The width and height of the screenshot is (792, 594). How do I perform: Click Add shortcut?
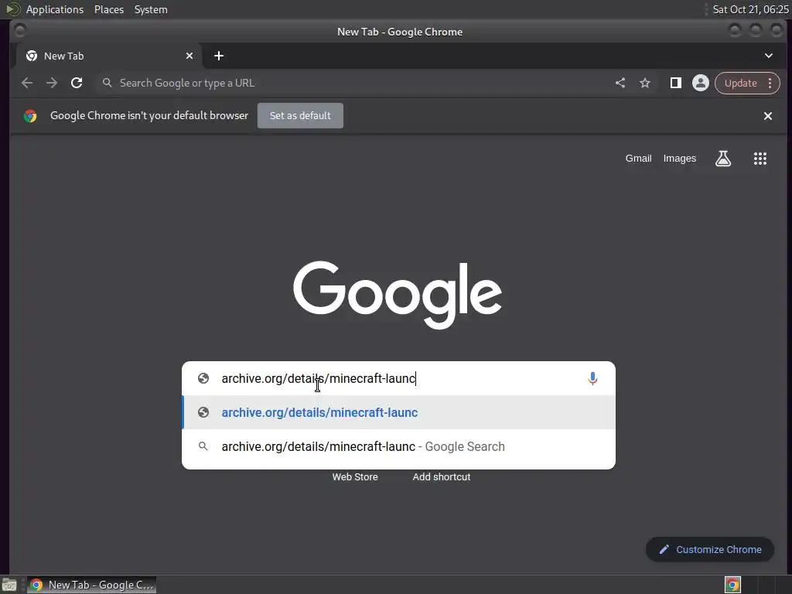pos(442,476)
